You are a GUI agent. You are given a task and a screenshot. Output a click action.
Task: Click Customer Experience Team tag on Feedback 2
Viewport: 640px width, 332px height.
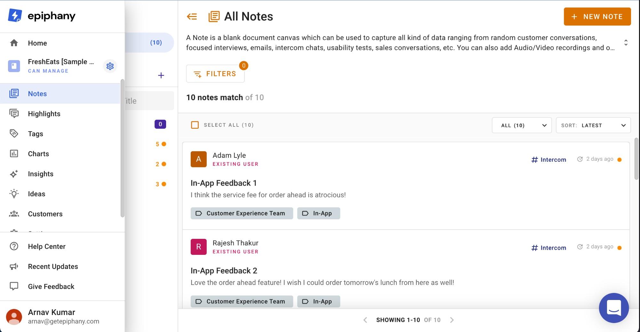tap(242, 301)
